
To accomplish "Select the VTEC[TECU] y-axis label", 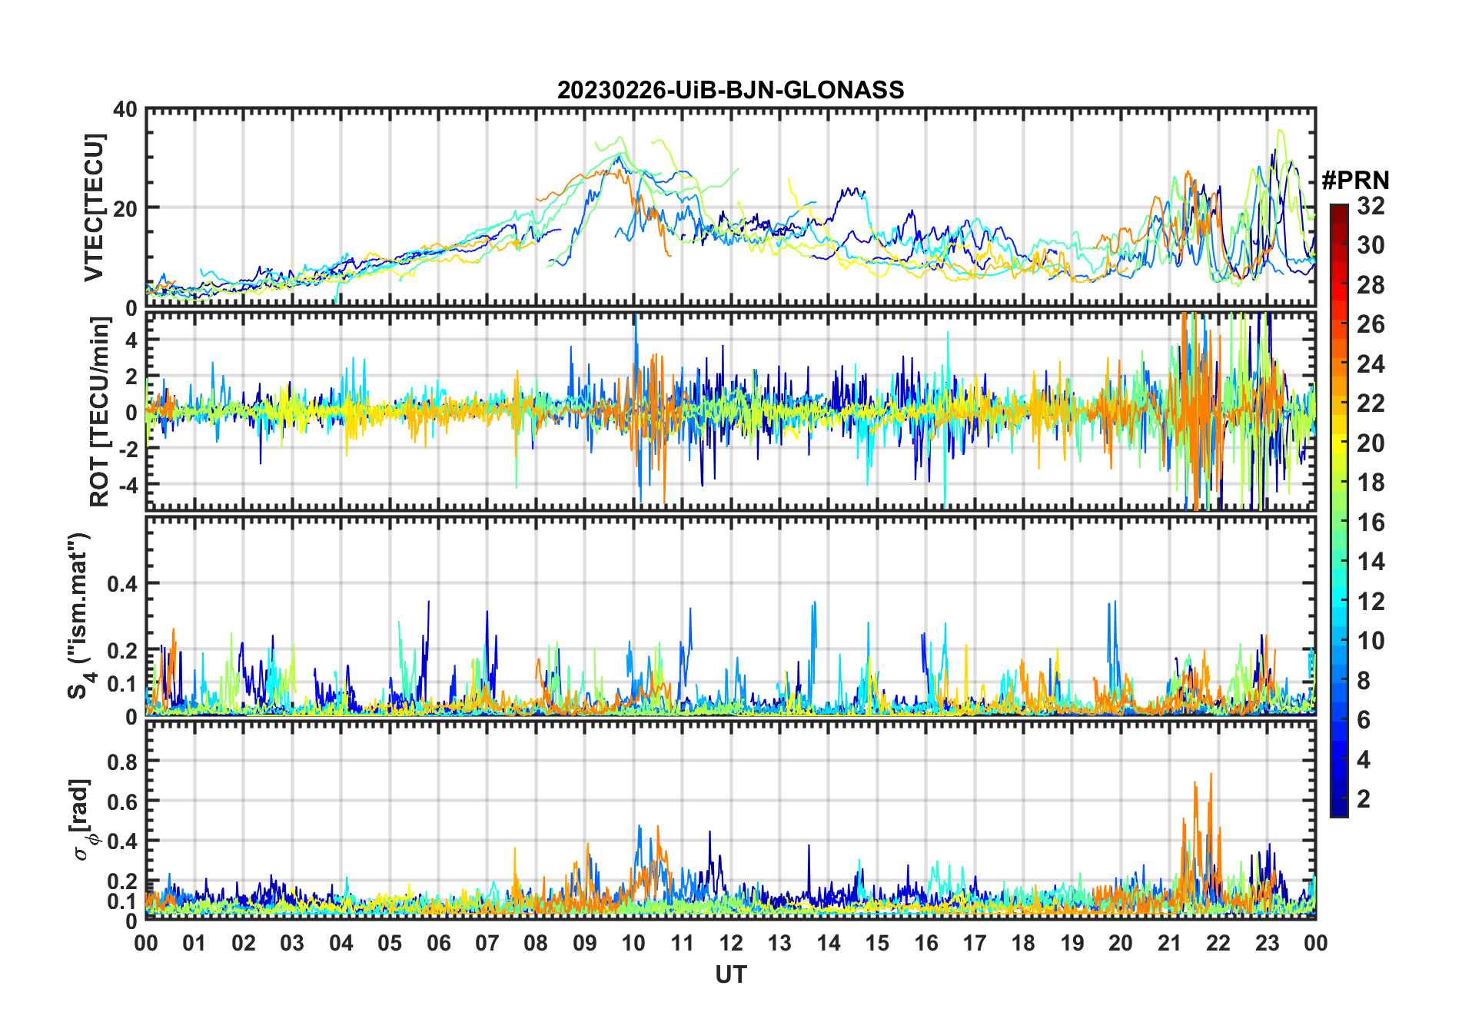I will click(x=94, y=207).
